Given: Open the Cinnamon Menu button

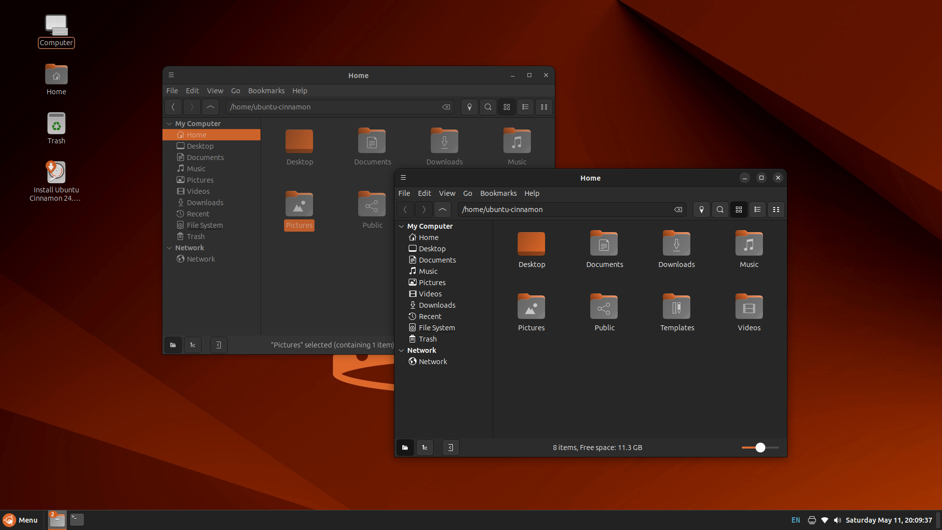Looking at the screenshot, I should point(21,520).
